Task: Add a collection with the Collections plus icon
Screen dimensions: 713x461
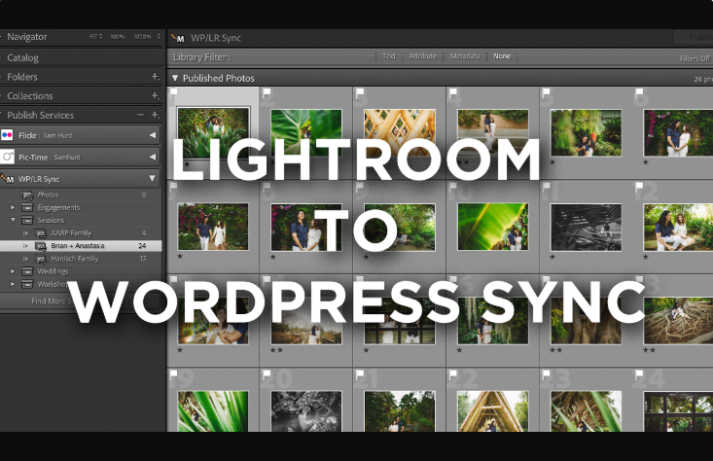Action: click(155, 95)
